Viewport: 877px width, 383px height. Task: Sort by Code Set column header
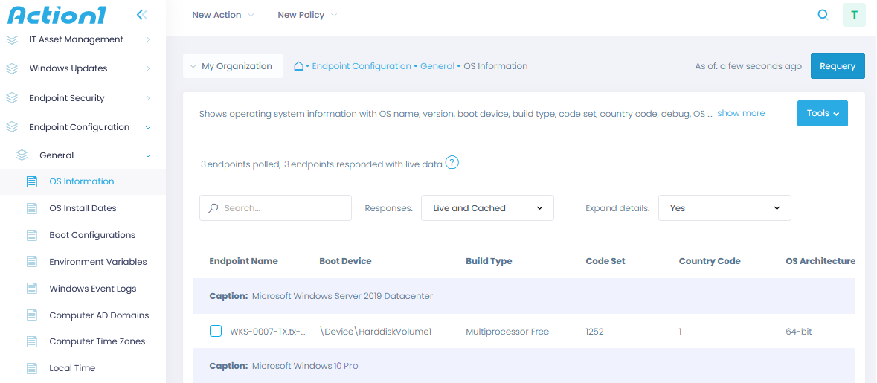(605, 261)
